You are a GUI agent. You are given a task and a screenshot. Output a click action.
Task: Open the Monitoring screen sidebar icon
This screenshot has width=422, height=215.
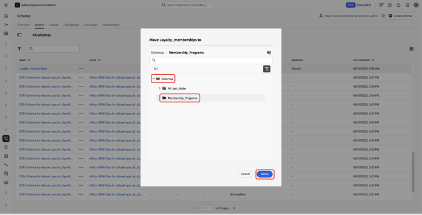tap(6, 182)
